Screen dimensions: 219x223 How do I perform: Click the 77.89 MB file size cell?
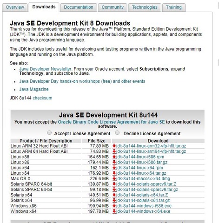pos(100,146)
